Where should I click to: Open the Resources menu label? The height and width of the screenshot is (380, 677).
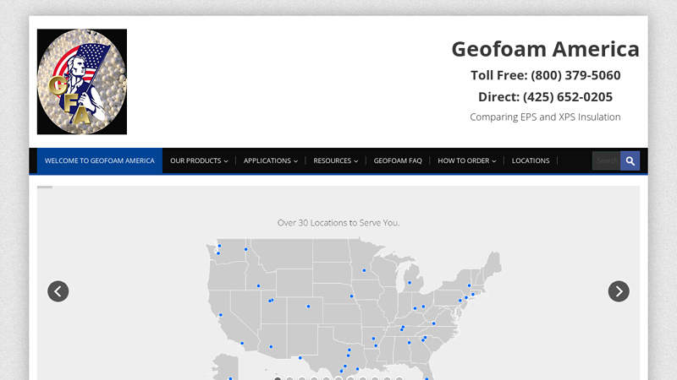[333, 160]
